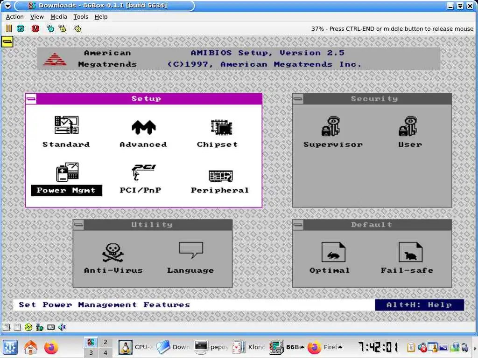
Task: Click the sound speaker status bar icon
Action: point(62,327)
